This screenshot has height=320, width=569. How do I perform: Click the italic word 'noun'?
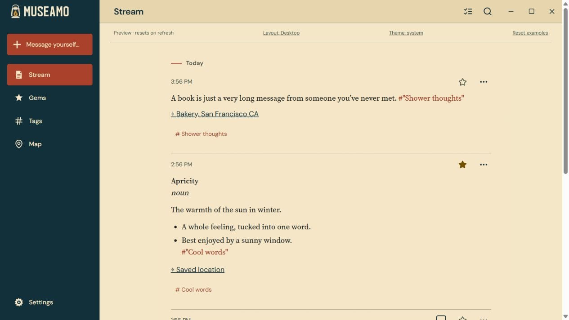tap(180, 192)
